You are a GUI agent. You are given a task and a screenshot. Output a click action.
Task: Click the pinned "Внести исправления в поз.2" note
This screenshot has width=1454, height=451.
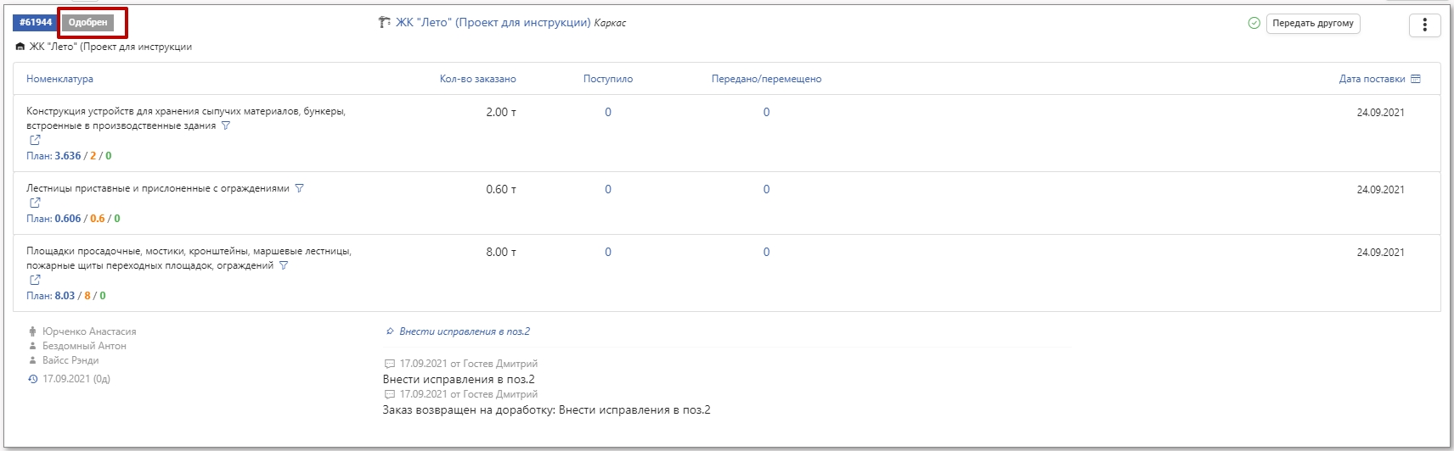point(464,331)
